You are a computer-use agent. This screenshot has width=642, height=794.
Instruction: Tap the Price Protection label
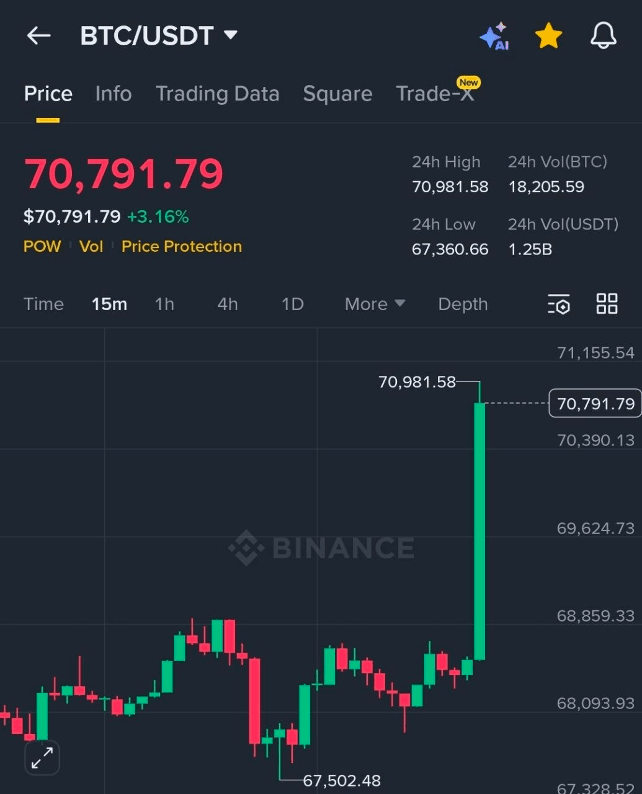pos(181,246)
